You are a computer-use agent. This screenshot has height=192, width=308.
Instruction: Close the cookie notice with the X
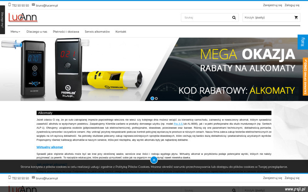coord(154,160)
